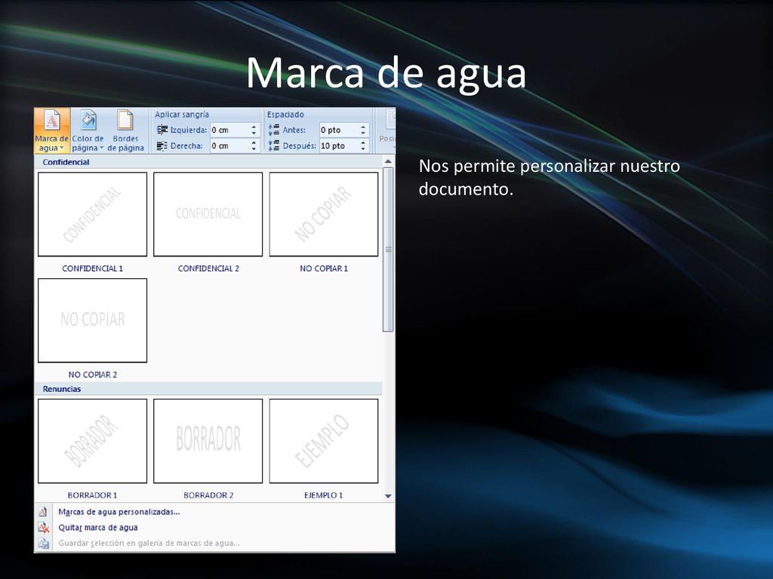This screenshot has width=773, height=579.
Task: Decrease the Antes spacing with down arrow
Action: (363, 133)
